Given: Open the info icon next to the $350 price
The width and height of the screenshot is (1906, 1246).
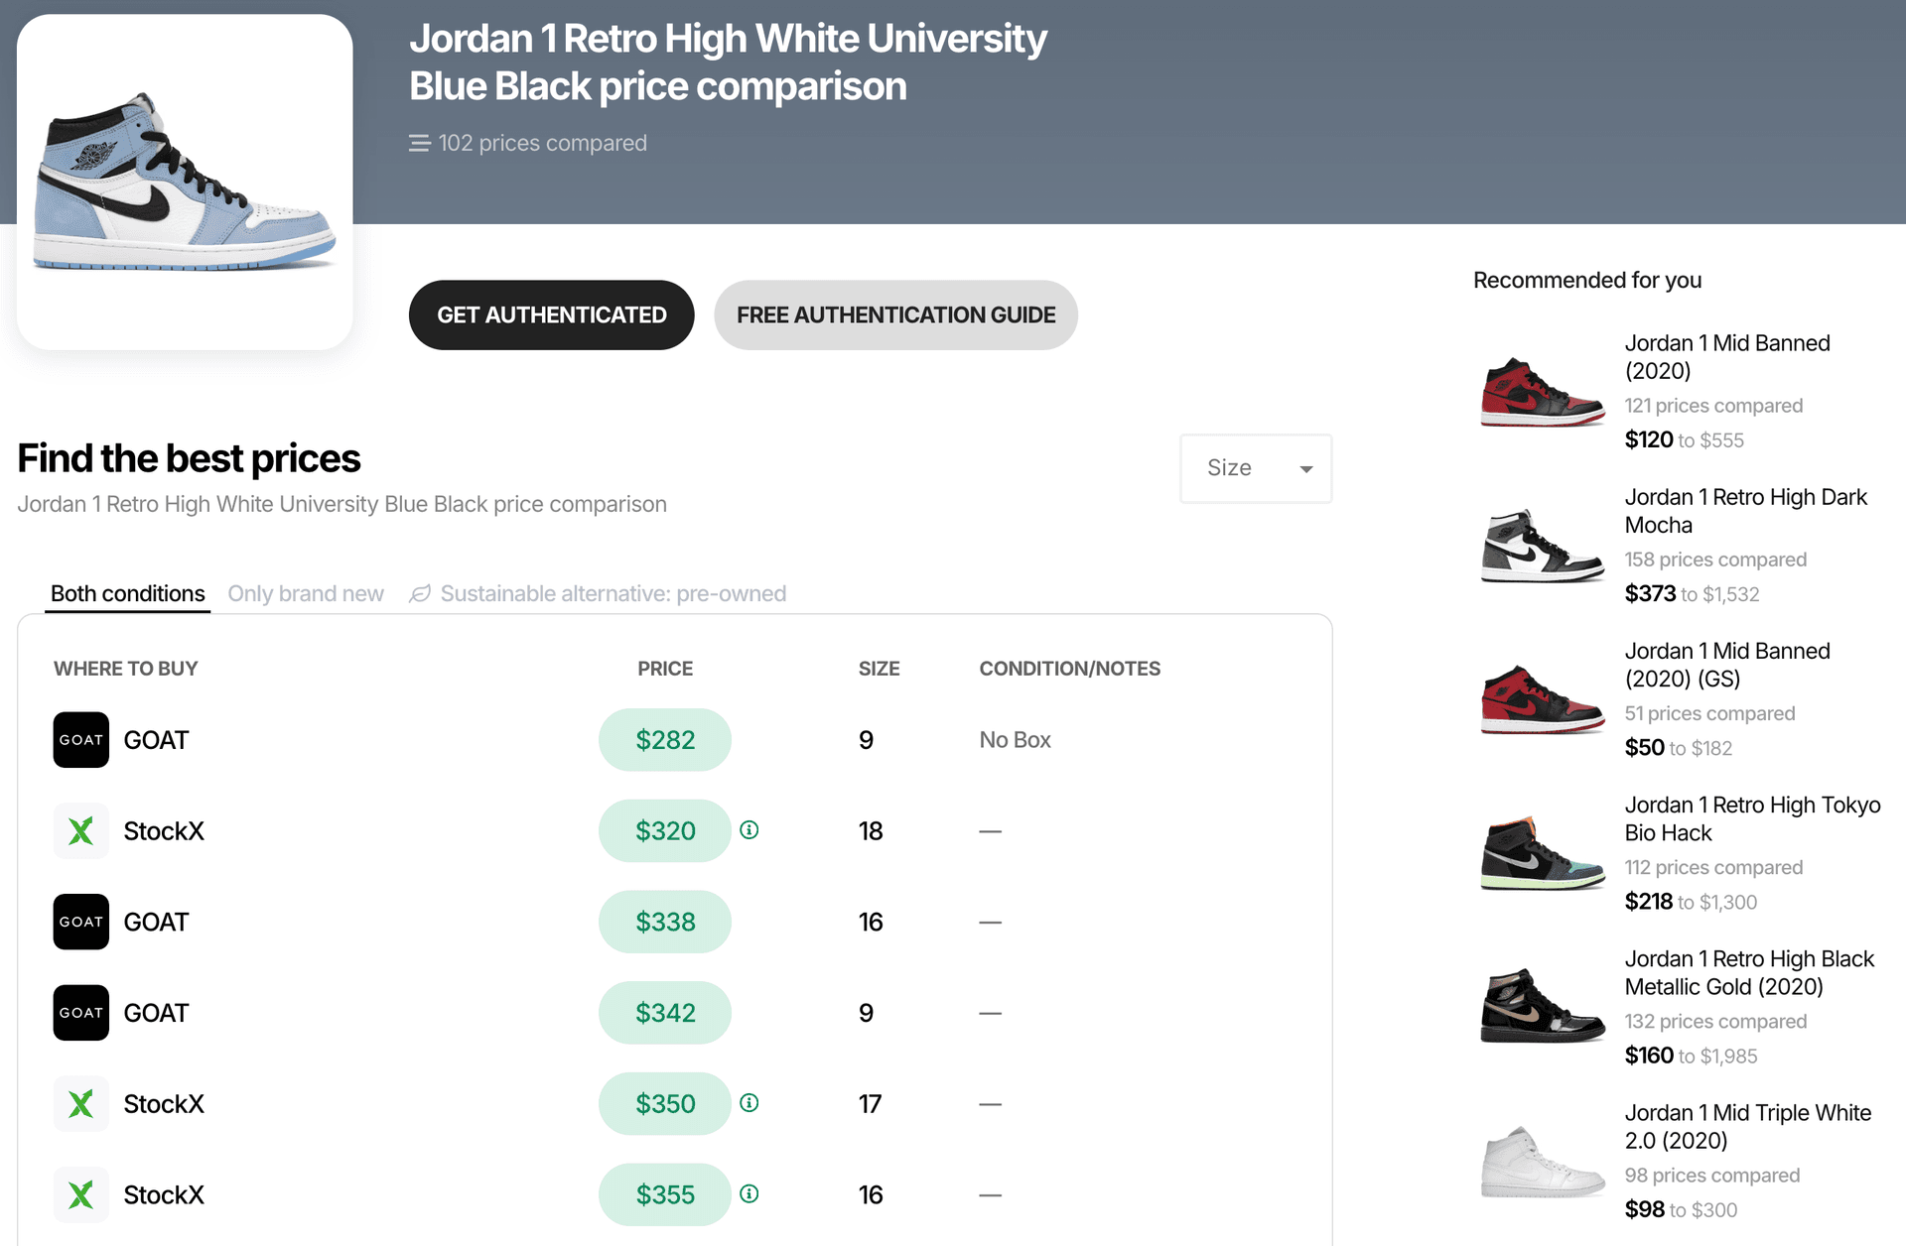Looking at the screenshot, I should pos(749,1103).
